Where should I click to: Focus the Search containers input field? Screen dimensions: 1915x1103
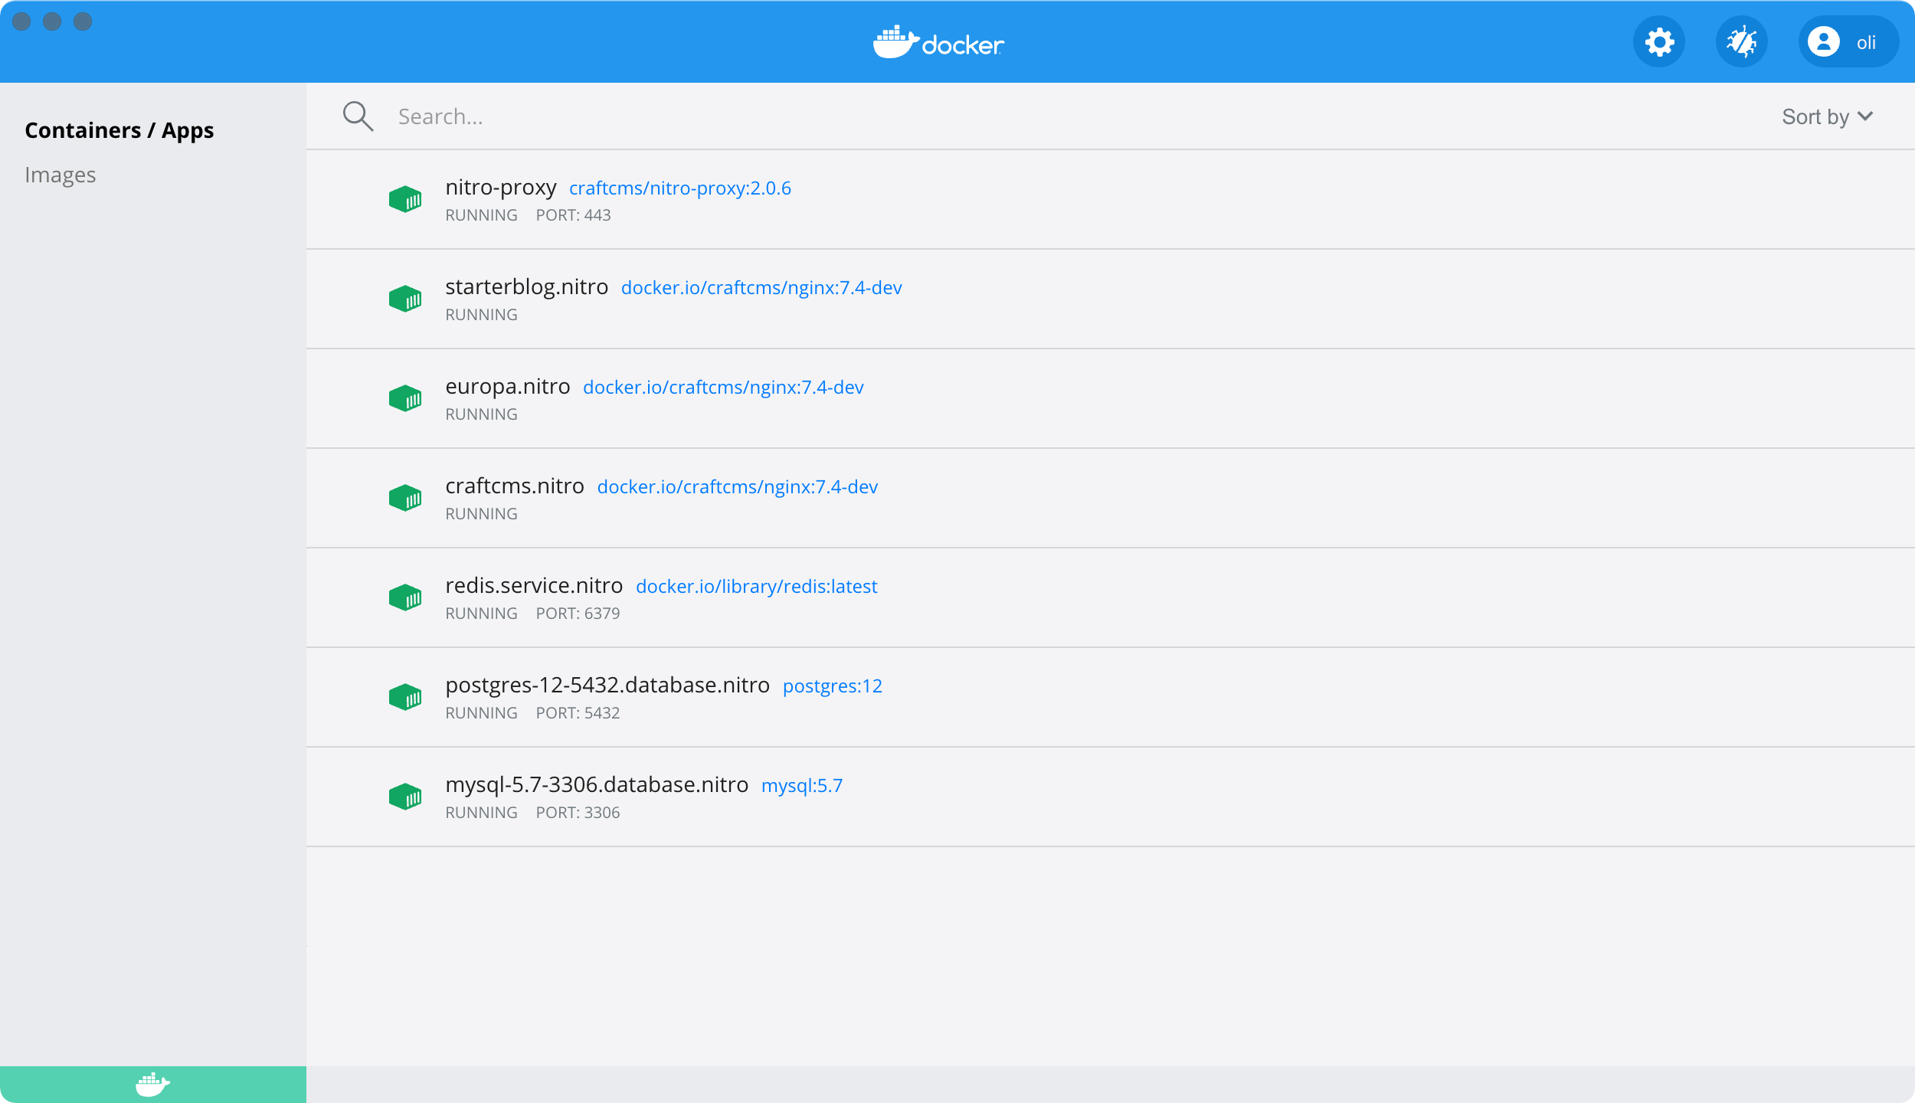click(x=1072, y=116)
